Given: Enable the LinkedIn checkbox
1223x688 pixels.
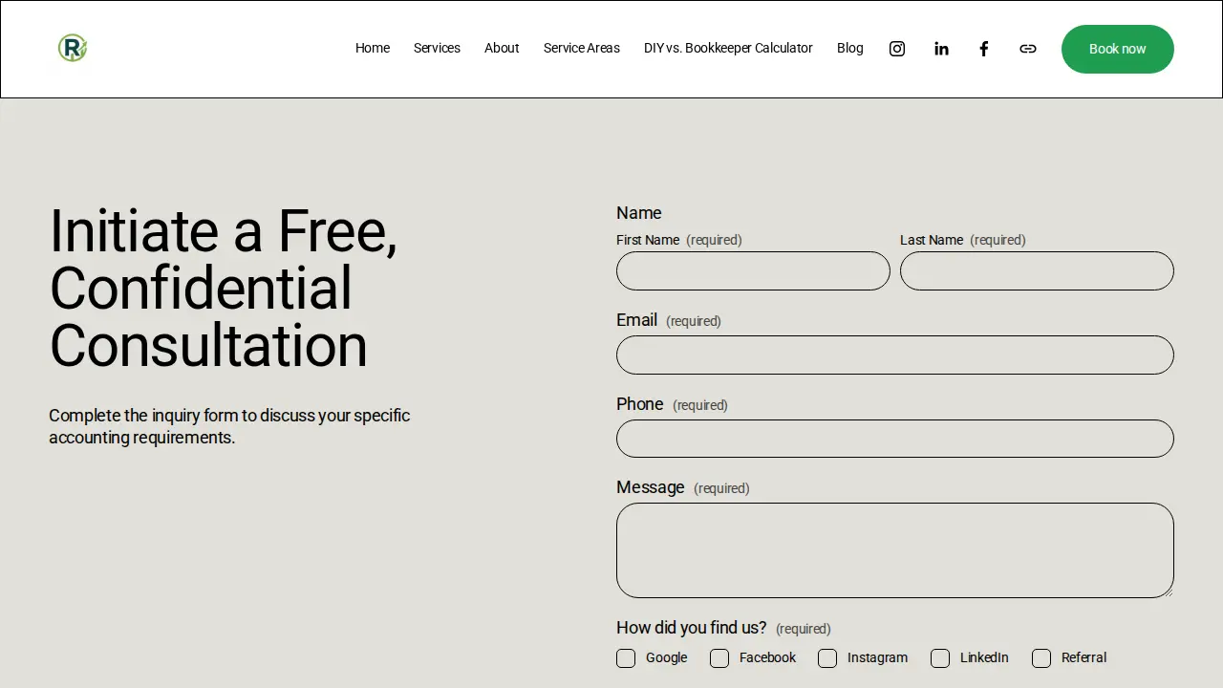Looking at the screenshot, I should (x=940, y=658).
